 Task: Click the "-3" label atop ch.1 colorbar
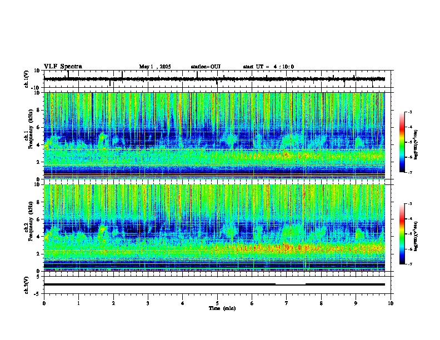click(409, 112)
